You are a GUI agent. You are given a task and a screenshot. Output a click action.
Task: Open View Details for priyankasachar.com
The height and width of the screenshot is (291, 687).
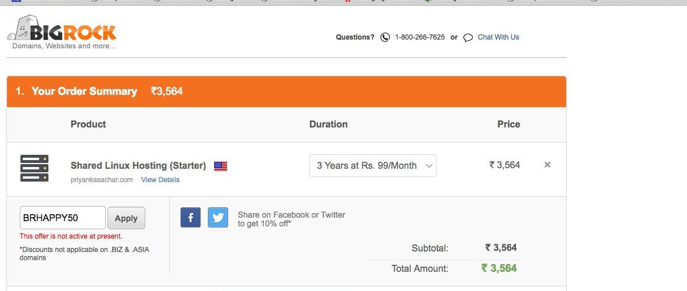(x=161, y=180)
